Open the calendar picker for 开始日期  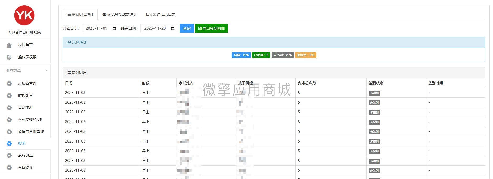pos(114,28)
